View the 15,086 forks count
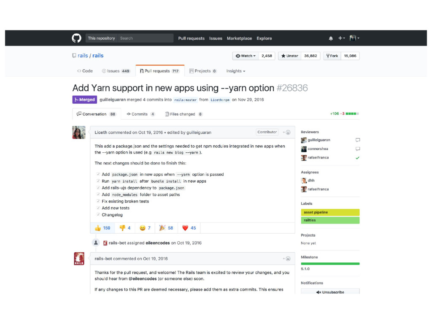 point(350,56)
